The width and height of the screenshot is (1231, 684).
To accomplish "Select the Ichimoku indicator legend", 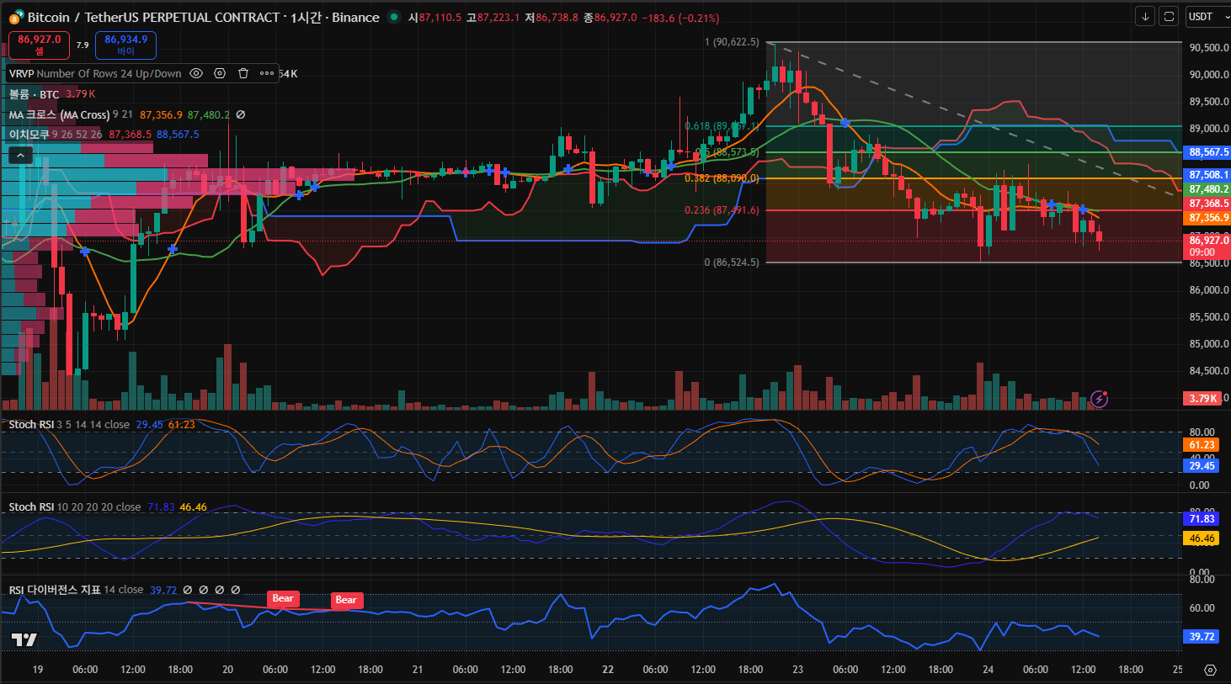I will [x=29, y=135].
